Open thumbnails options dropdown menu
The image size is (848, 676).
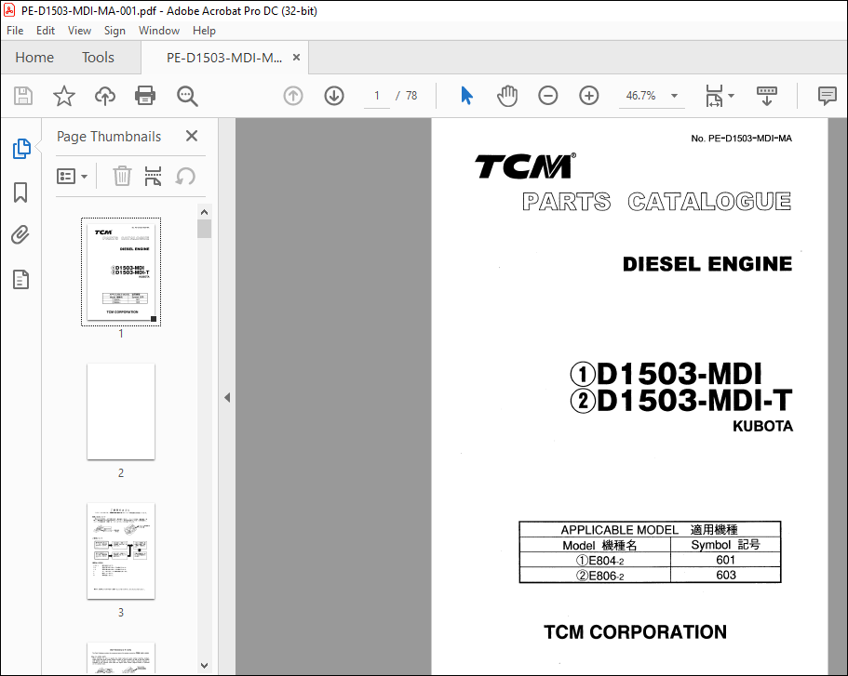click(72, 176)
